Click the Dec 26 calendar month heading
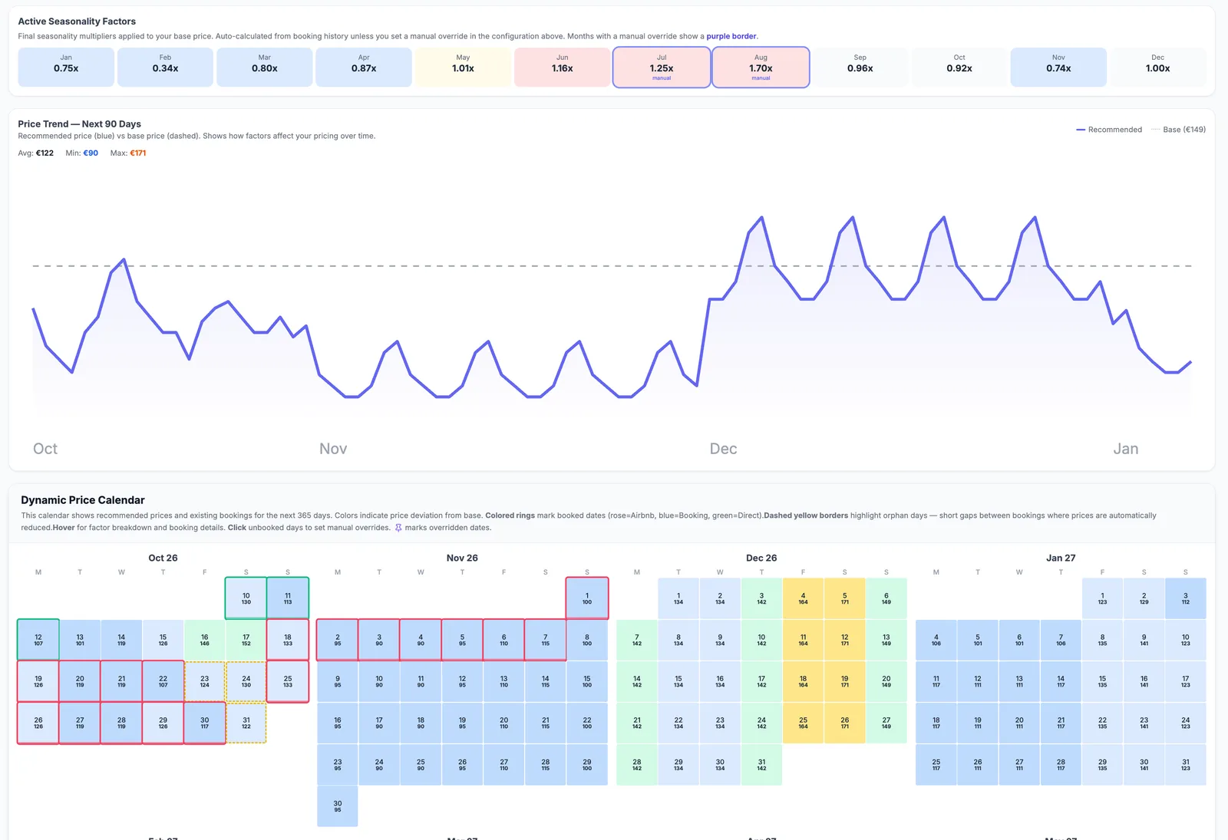Screen dimensions: 1228x840 (761, 558)
